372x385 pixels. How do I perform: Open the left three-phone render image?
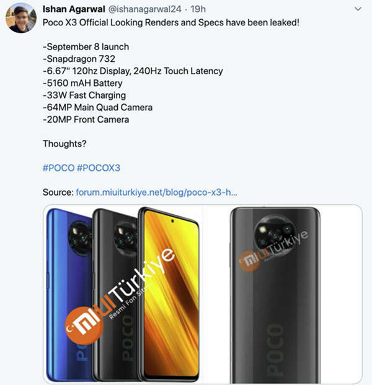click(123, 293)
